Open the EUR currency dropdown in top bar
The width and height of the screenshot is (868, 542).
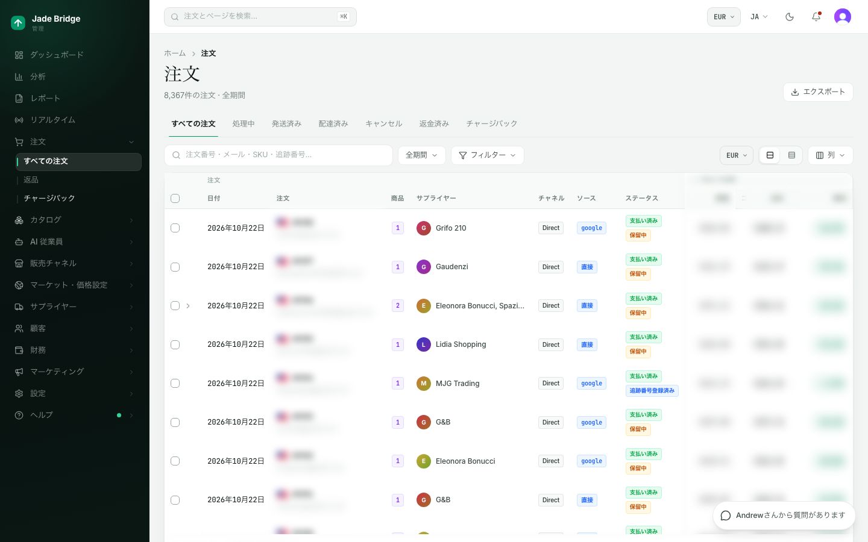pyautogui.click(x=724, y=17)
